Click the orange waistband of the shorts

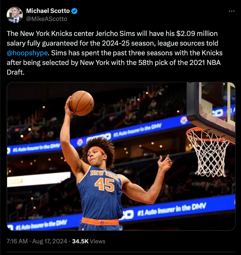pyautogui.click(x=100, y=221)
